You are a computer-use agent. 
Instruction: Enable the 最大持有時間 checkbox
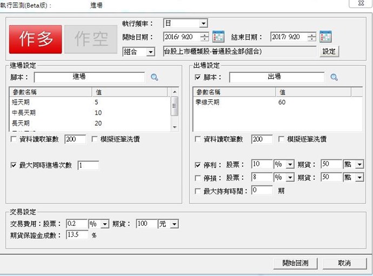coord(198,191)
